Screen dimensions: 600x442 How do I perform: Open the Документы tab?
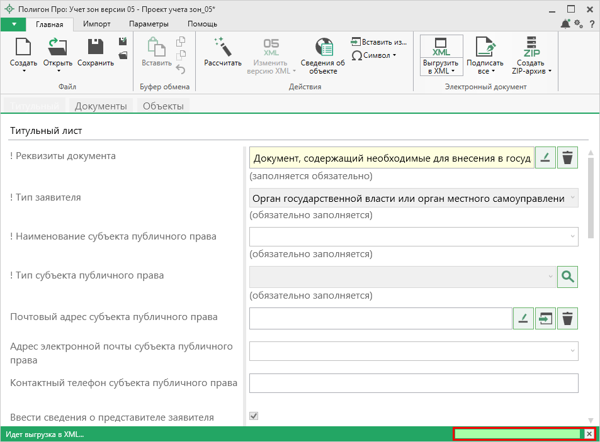pos(101,106)
